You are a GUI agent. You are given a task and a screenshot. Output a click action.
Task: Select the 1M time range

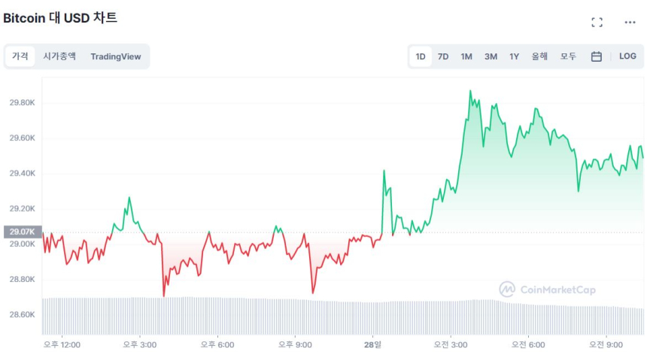[x=466, y=56]
